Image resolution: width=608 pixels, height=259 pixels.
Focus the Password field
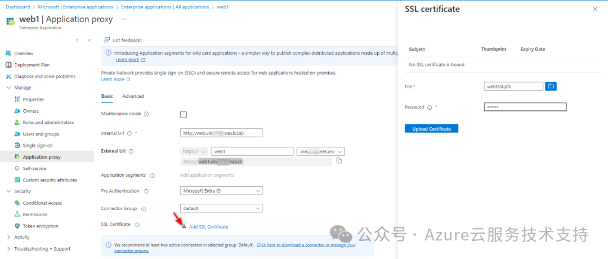pyautogui.click(x=525, y=107)
